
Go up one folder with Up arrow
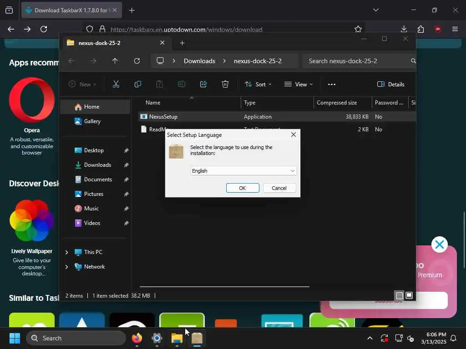(x=115, y=61)
